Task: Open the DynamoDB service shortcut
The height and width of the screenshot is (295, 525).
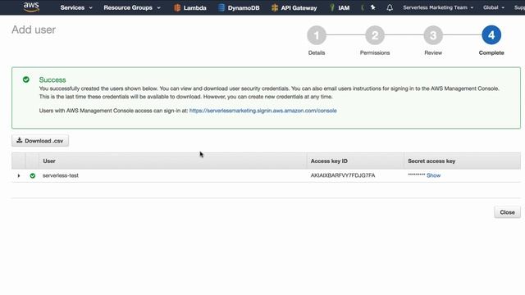Action: point(239,7)
